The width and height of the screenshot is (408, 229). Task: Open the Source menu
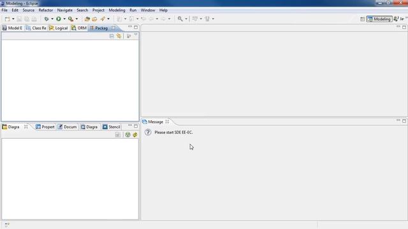tap(28, 10)
